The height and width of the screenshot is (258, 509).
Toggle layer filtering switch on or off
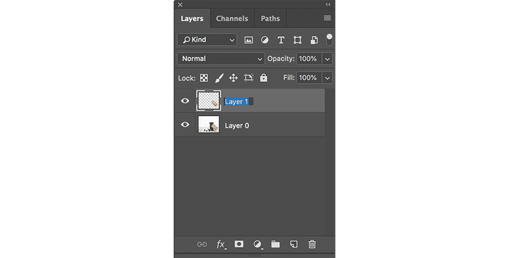pos(329,40)
